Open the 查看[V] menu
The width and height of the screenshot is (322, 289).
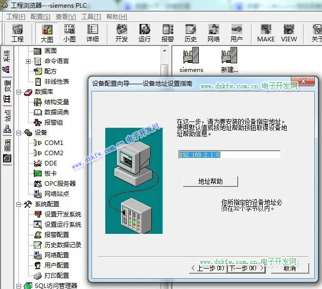[66, 17]
